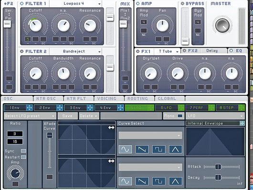This screenshot has width=253, height=190.
Task: Open Filter 2 type dropdown Bandreject
Action: (x=75, y=52)
